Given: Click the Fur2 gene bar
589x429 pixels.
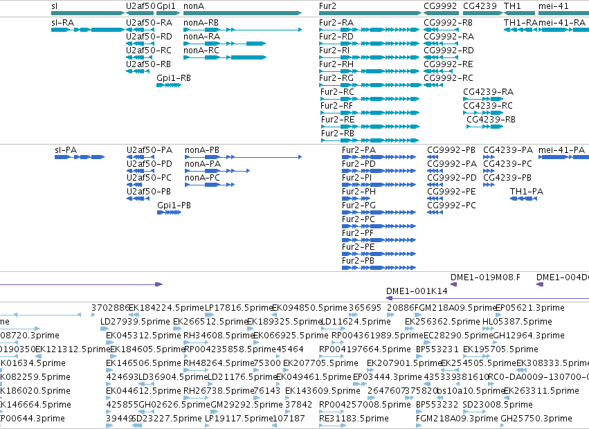Looking at the screenshot, I should point(370,13).
